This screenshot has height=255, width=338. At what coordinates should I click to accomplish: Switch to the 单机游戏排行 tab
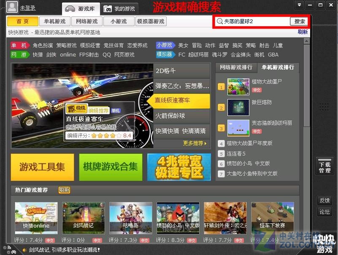[x=278, y=67]
